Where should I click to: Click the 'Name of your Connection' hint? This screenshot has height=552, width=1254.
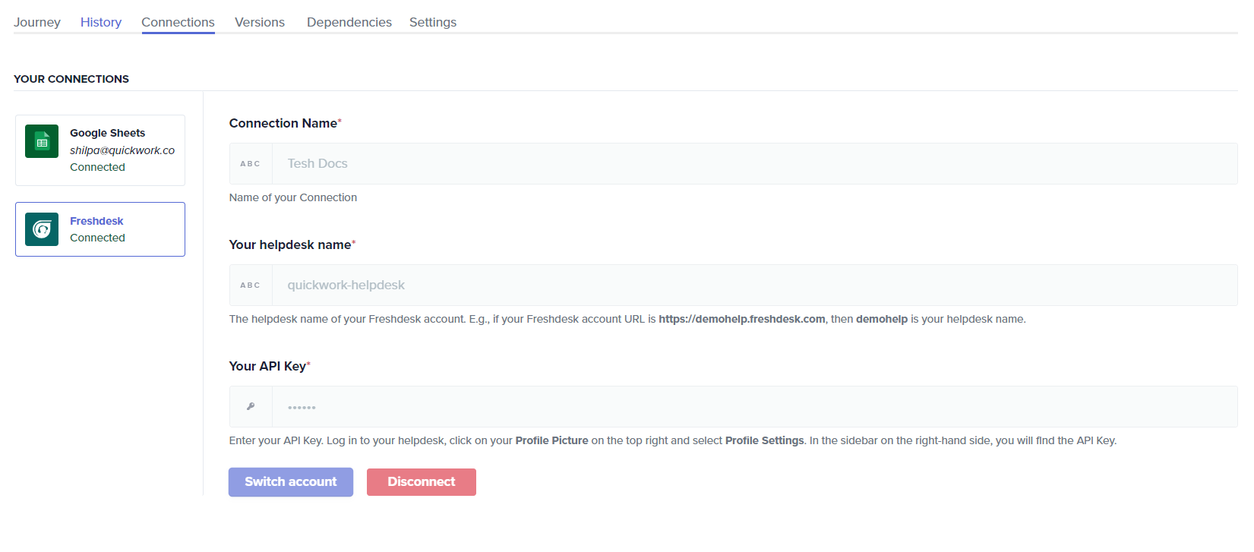click(293, 197)
